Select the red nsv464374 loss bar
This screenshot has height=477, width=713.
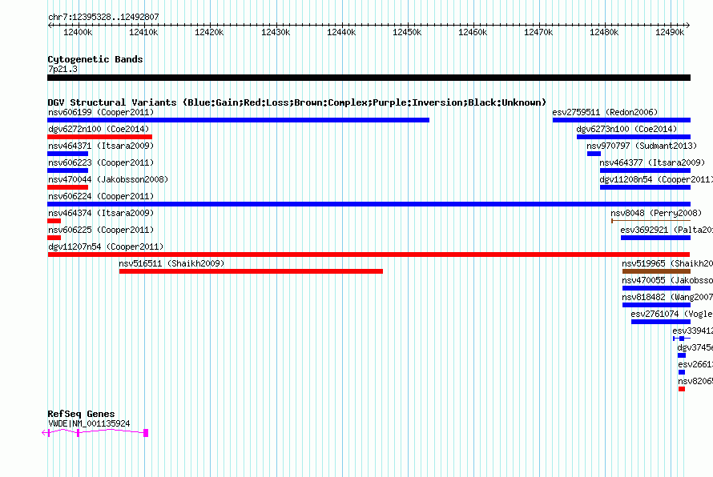[x=54, y=221]
